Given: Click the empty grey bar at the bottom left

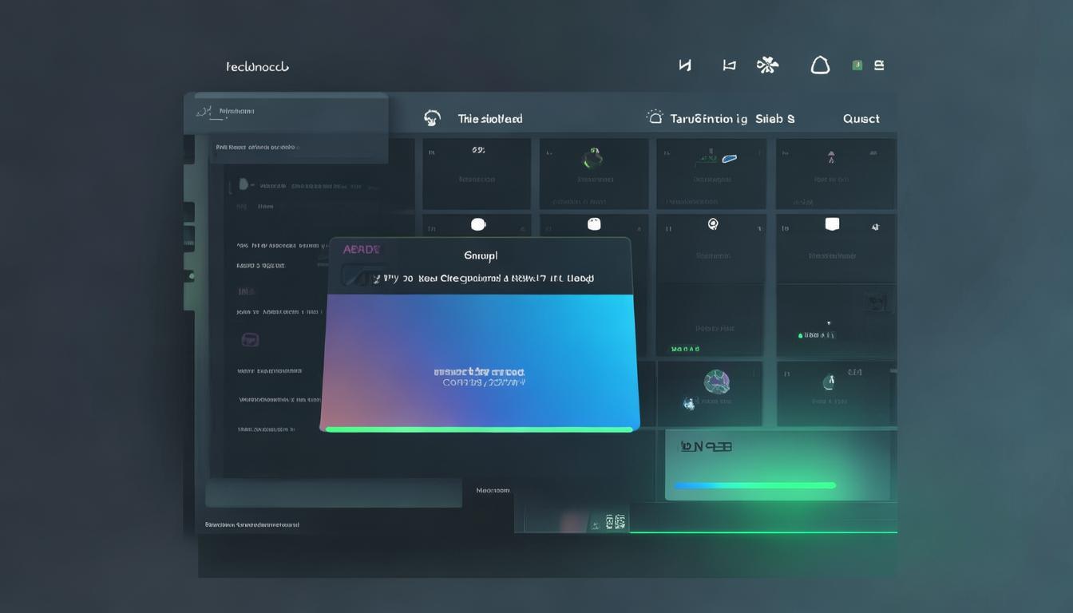Looking at the screenshot, I should 334,493.
